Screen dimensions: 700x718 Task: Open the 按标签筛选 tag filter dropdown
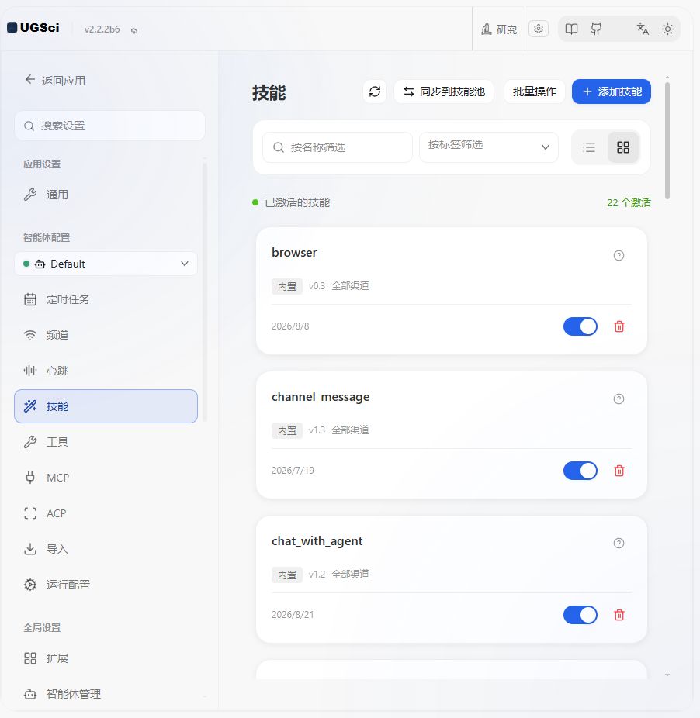[489, 147]
